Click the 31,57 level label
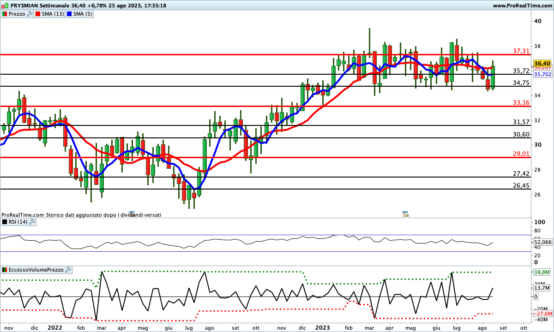This screenshot has width=554, height=332. (521, 122)
